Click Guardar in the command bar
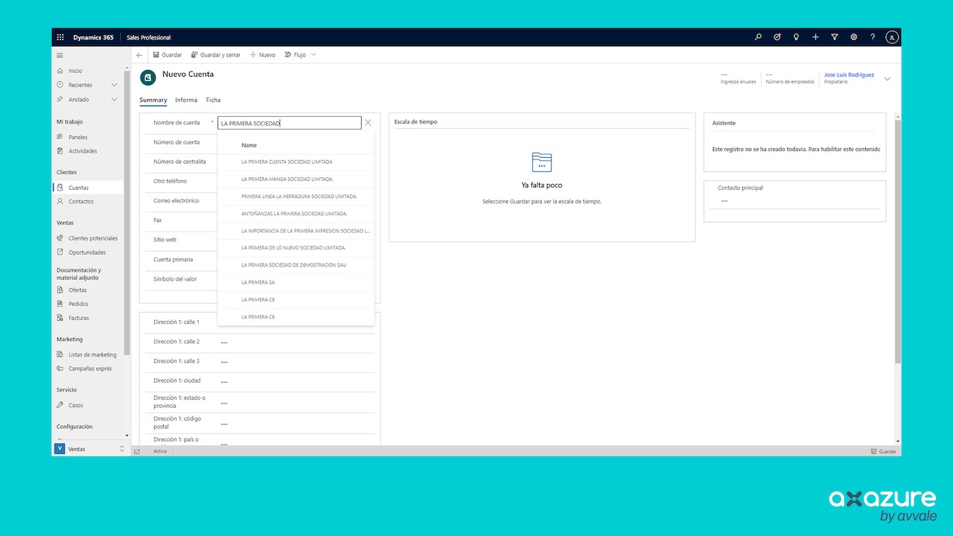The width and height of the screenshot is (953, 536). click(168, 55)
